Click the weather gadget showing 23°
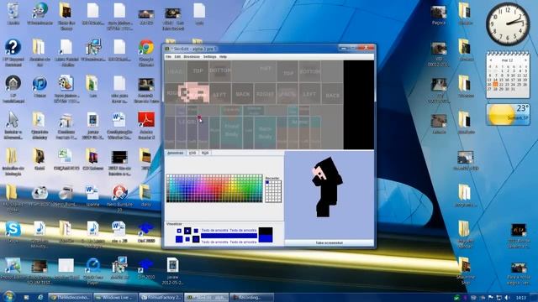The image size is (538, 302). click(x=508, y=114)
